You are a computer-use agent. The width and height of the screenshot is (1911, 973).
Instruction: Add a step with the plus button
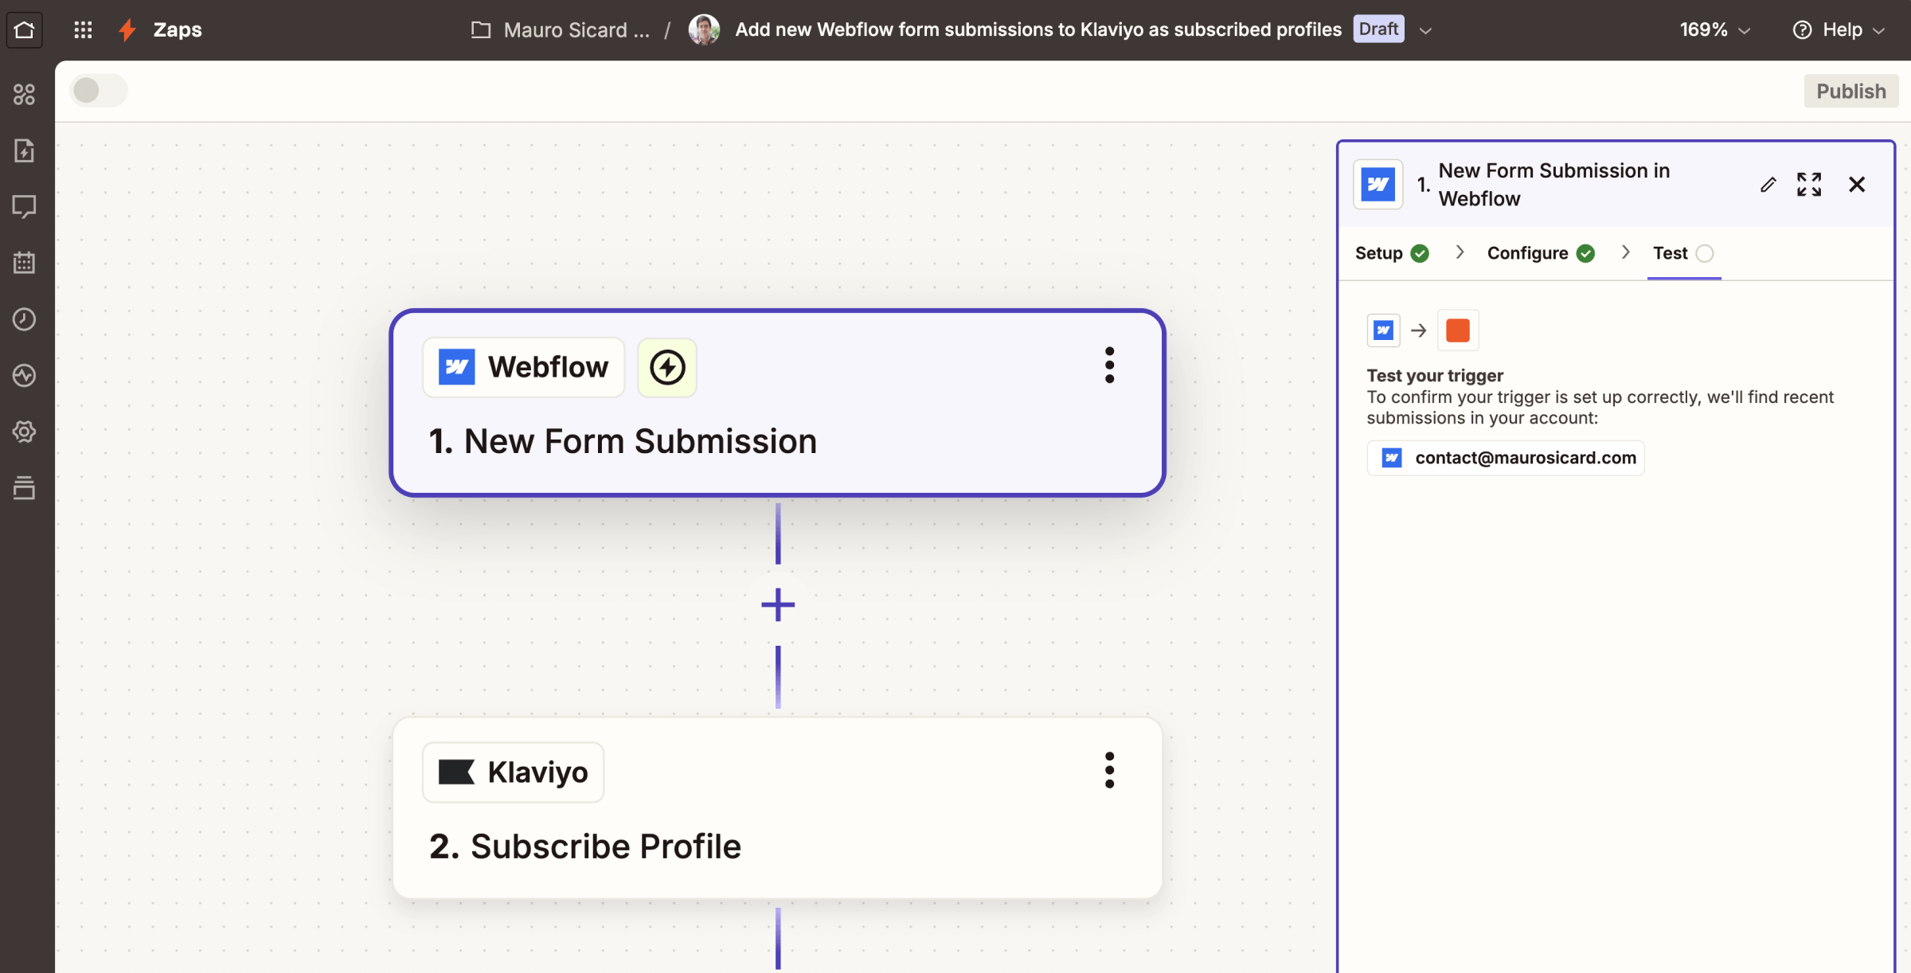tap(778, 605)
